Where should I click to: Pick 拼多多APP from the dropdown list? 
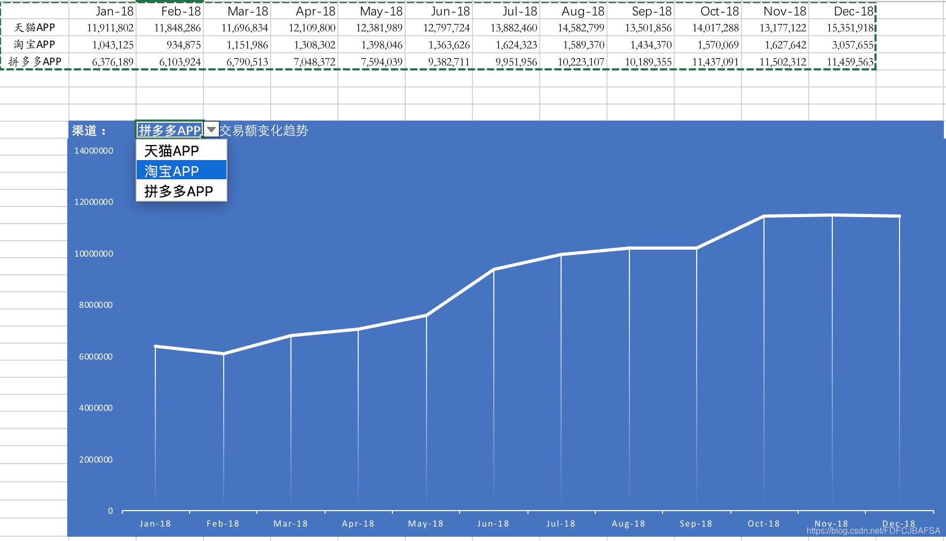click(x=182, y=191)
